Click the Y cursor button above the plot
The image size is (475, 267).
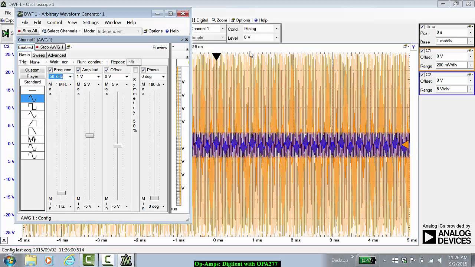coord(413,47)
